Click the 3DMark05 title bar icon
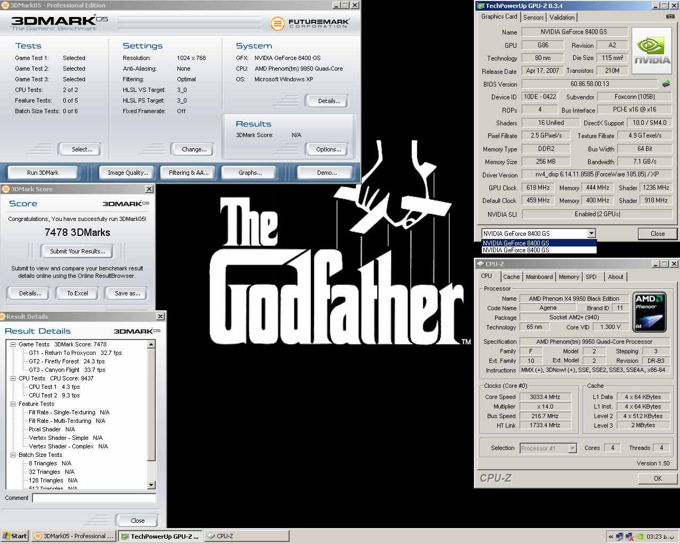This screenshot has height=544, width=680. click(5, 5)
